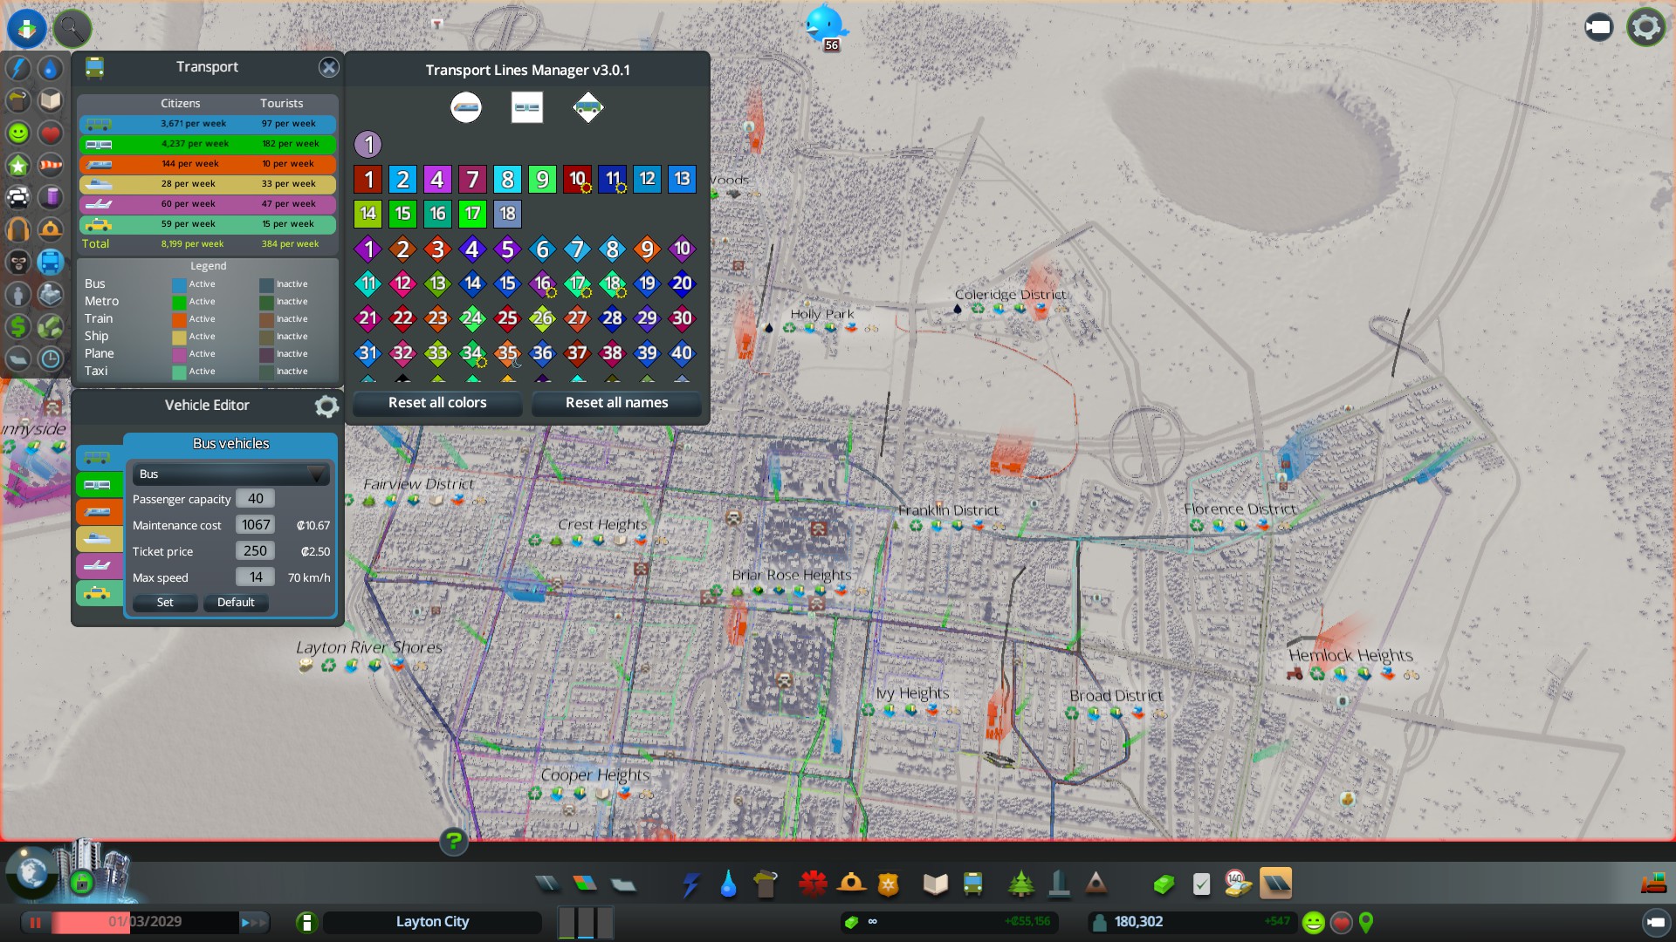This screenshot has width=1676, height=942.
Task: Click the Ticket price input field
Action: pos(255,551)
